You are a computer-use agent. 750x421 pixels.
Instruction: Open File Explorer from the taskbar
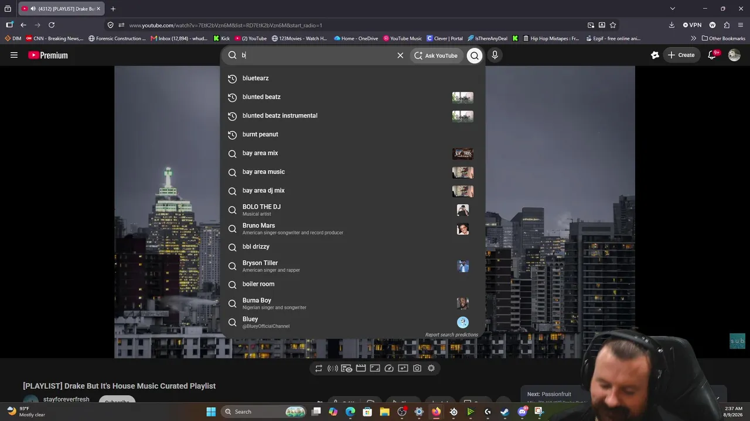tap(384, 412)
